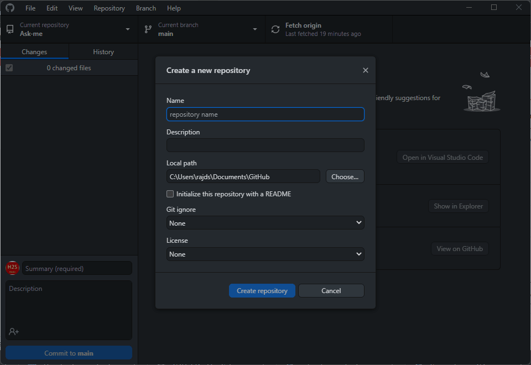Click the repository name input field
Screen dimensions: 531x365
[265, 114]
